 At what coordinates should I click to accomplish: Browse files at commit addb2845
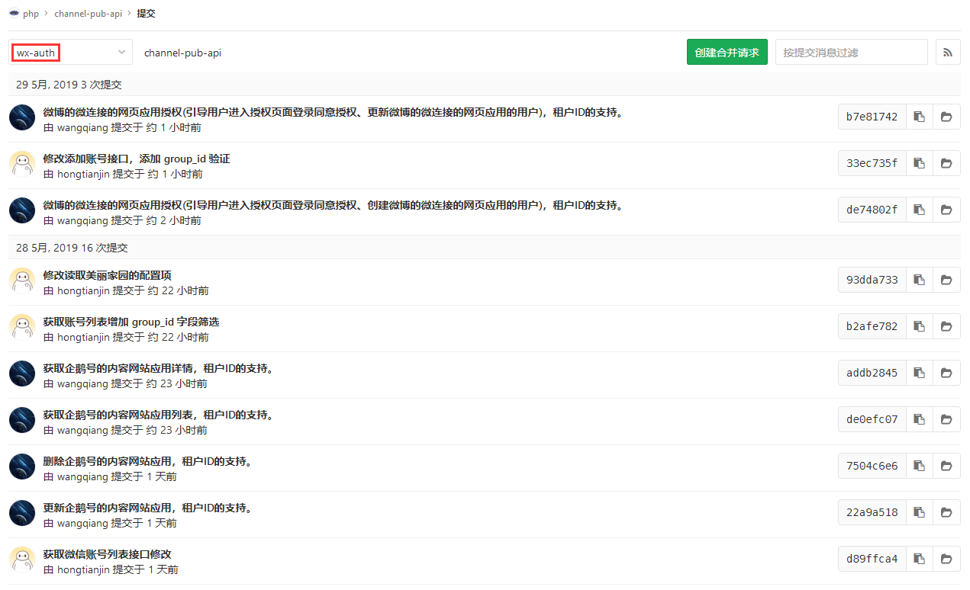[x=946, y=373]
